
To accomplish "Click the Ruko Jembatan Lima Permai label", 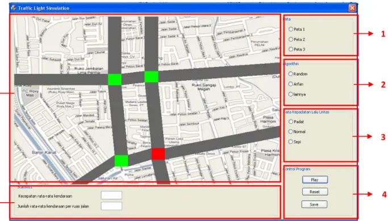I will click(x=89, y=70).
